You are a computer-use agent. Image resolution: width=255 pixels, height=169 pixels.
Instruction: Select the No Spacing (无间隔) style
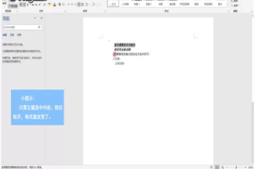click(125, 3)
